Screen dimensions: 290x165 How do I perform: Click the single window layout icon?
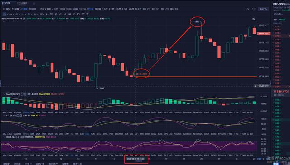(256, 9)
